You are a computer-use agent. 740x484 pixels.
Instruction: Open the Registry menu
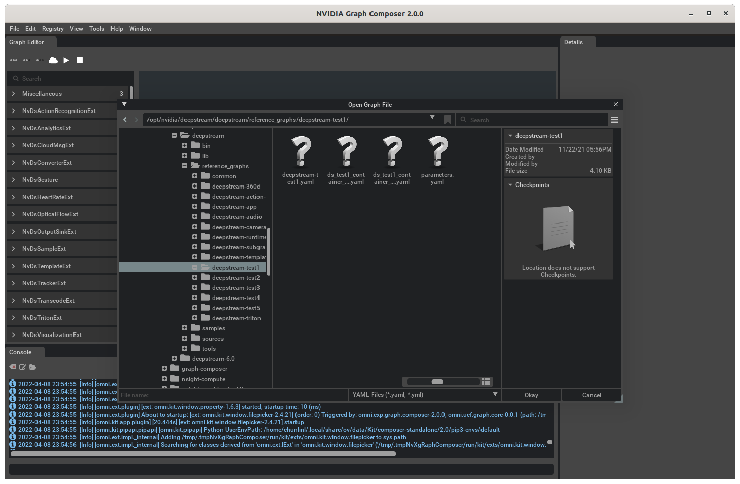pyautogui.click(x=53, y=29)
